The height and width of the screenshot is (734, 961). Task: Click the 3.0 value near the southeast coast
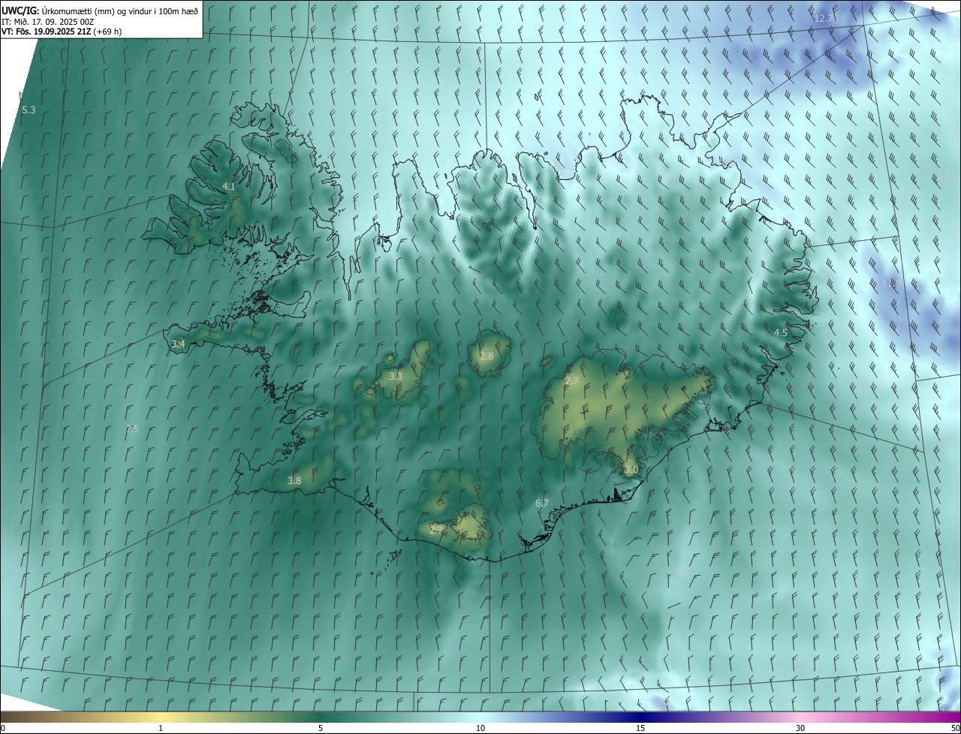point(631,470)
